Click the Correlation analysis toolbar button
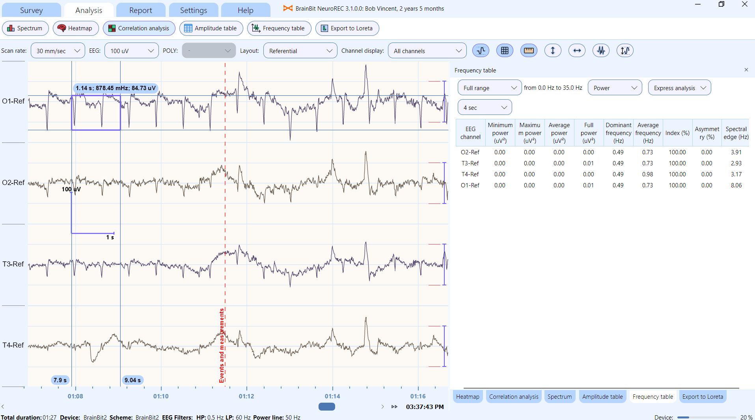 [139, 28]
